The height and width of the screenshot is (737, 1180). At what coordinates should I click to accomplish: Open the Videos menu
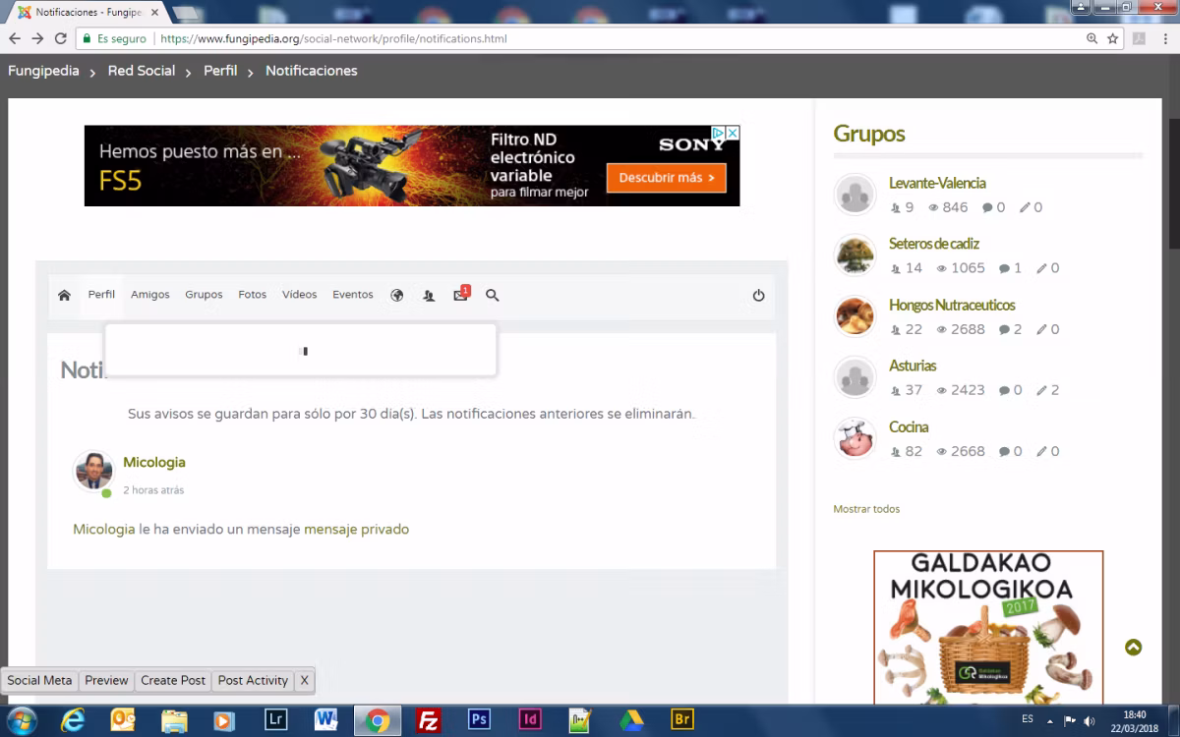(300, 295)
